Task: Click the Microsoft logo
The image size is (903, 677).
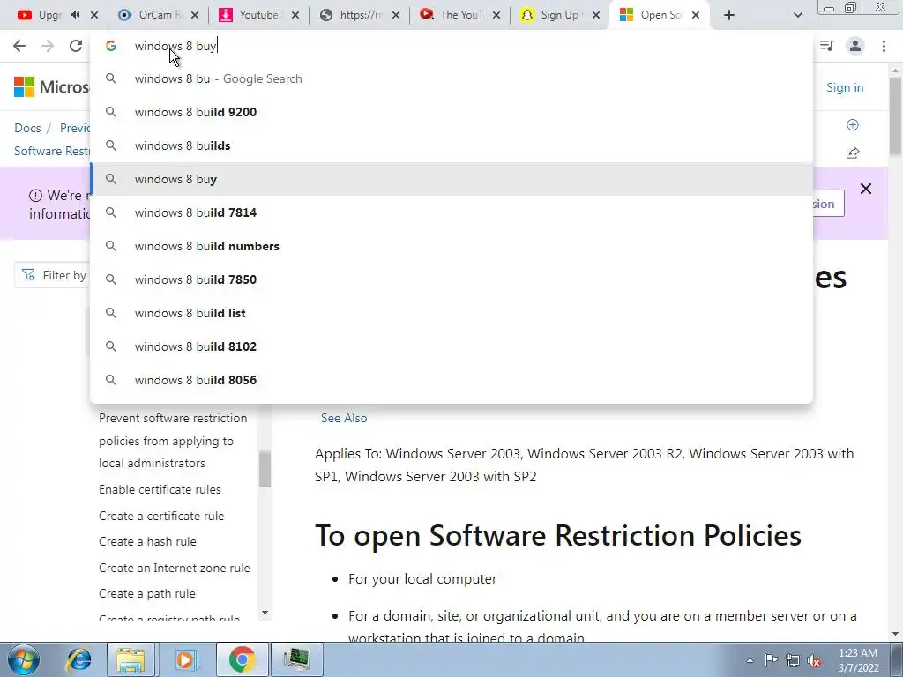Action: 51,87
